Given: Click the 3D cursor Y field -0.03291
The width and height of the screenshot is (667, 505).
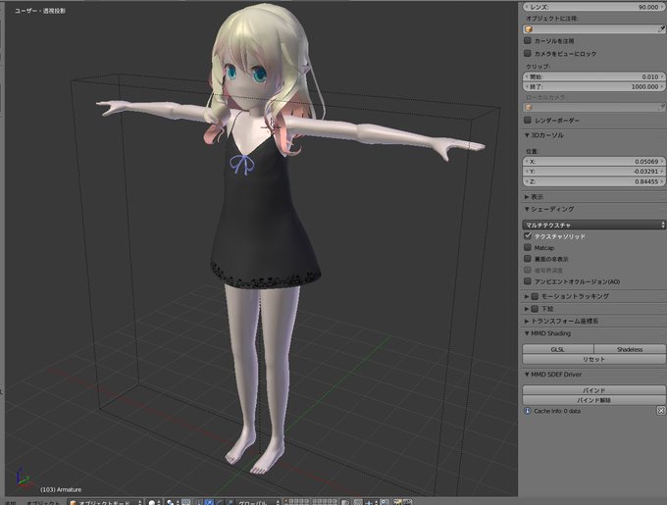Looking at the screenshot, I should coord(593,172).
